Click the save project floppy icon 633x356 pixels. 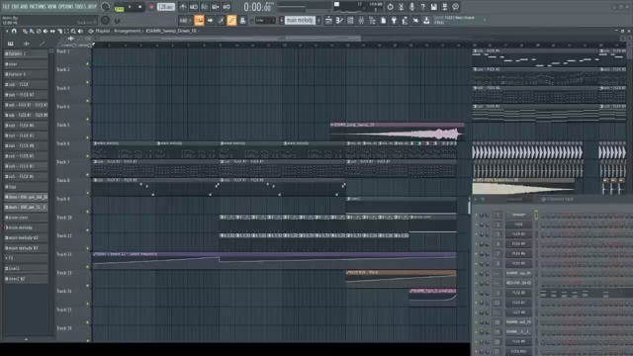[433, 7]
